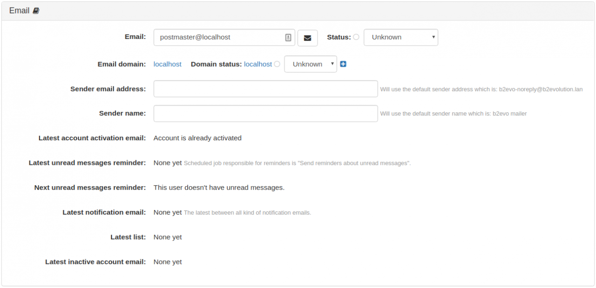Click the contact card icon inside Email field
The height and width of the screenshot is (288, 596).
288,38
